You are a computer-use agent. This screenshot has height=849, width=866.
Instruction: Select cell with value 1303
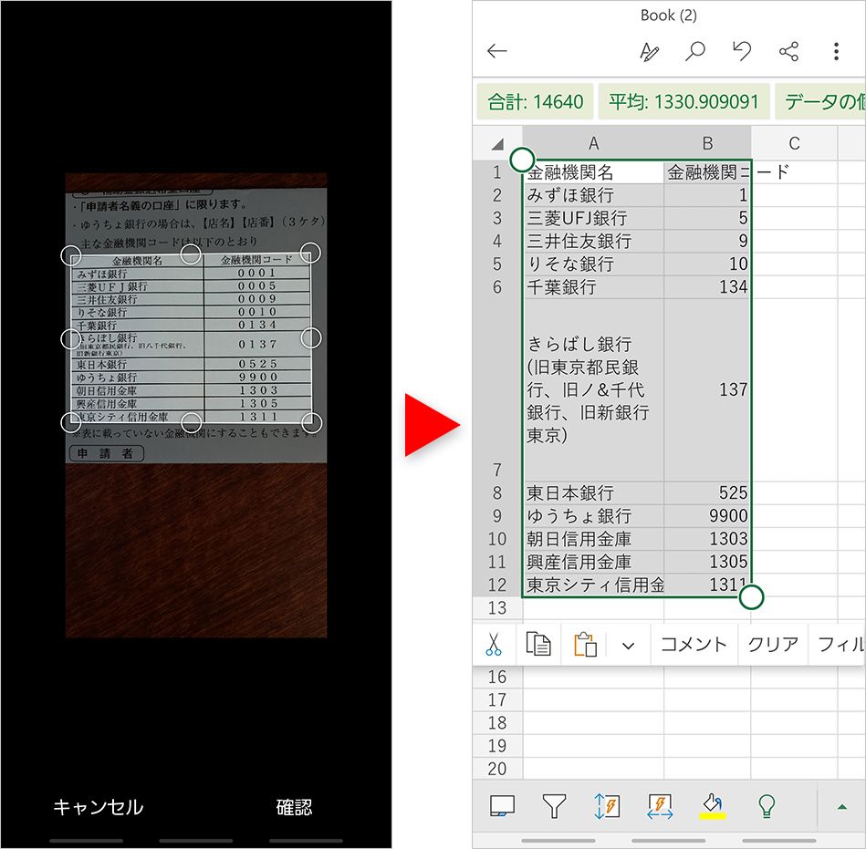[x=707, y=539]
